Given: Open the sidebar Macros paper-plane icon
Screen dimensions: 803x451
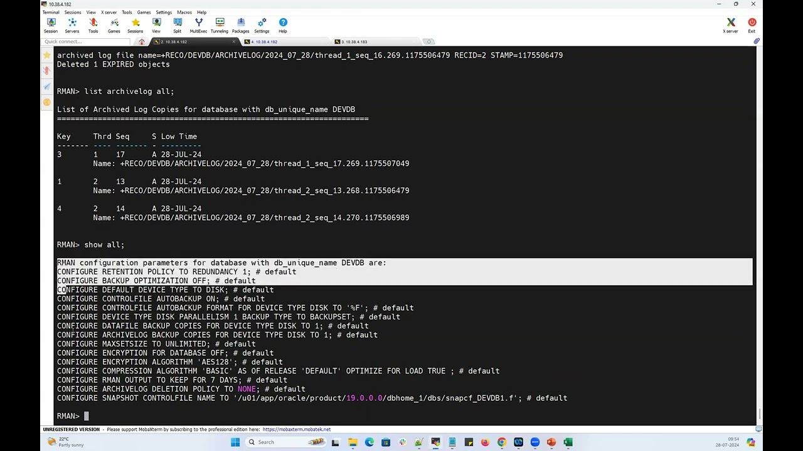Looking at the screenshot, I should 47,86.
